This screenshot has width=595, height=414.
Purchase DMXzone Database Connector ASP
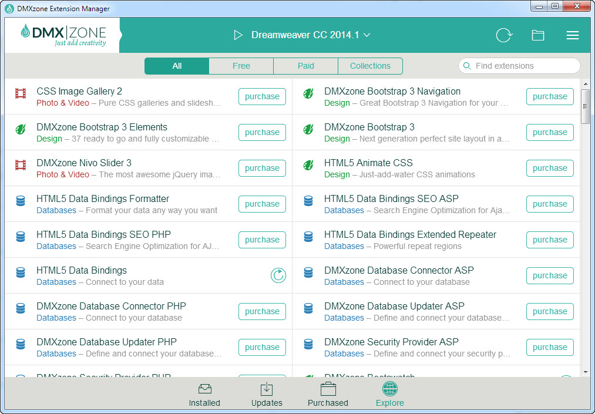550,275
